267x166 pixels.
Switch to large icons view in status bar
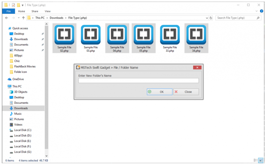click(260, 160)
